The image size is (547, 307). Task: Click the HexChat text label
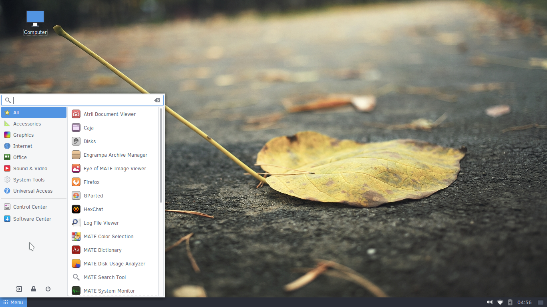coord(93,209)
